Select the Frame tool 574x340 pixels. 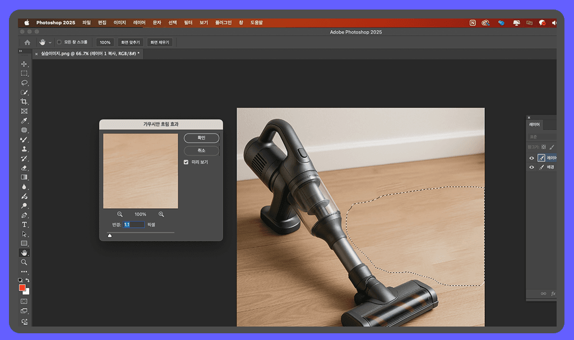click(24, 111)
